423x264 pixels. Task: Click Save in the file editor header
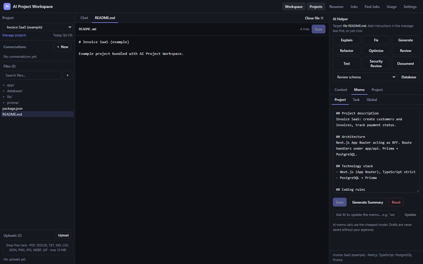(318, 29)
